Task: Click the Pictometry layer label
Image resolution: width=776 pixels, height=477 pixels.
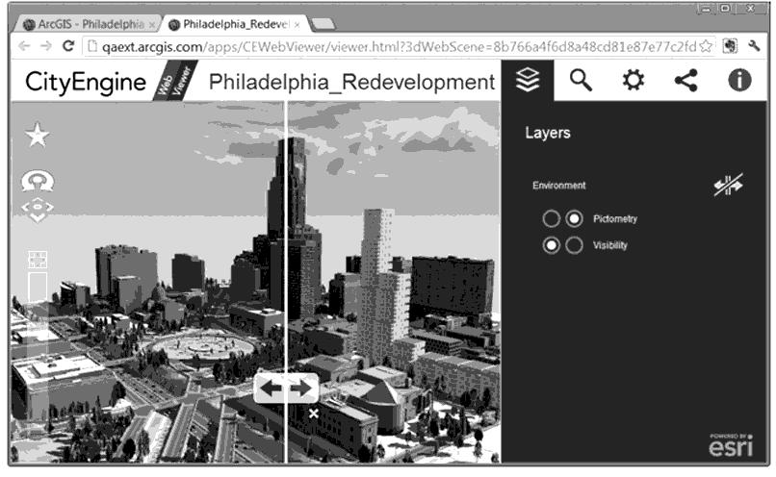Action: pyautogui.click(x=615, y=219)
